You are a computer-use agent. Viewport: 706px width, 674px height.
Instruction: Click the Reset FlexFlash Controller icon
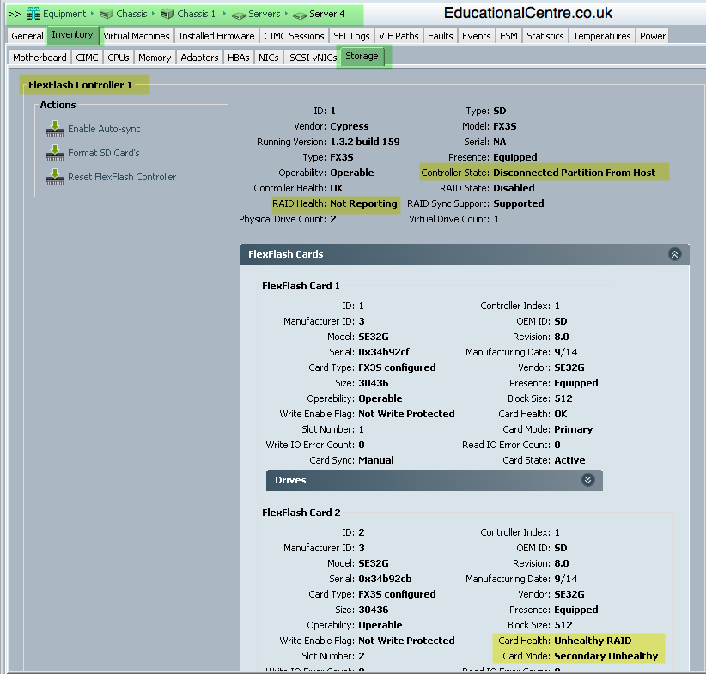coord(54,177)
